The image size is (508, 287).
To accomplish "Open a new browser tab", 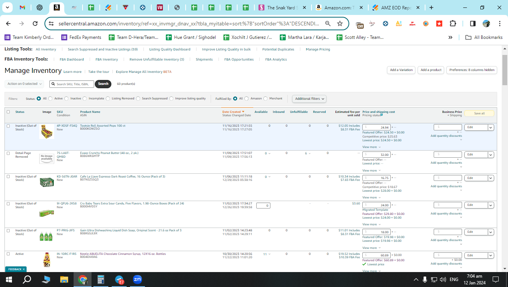I will tap(431, 7).
